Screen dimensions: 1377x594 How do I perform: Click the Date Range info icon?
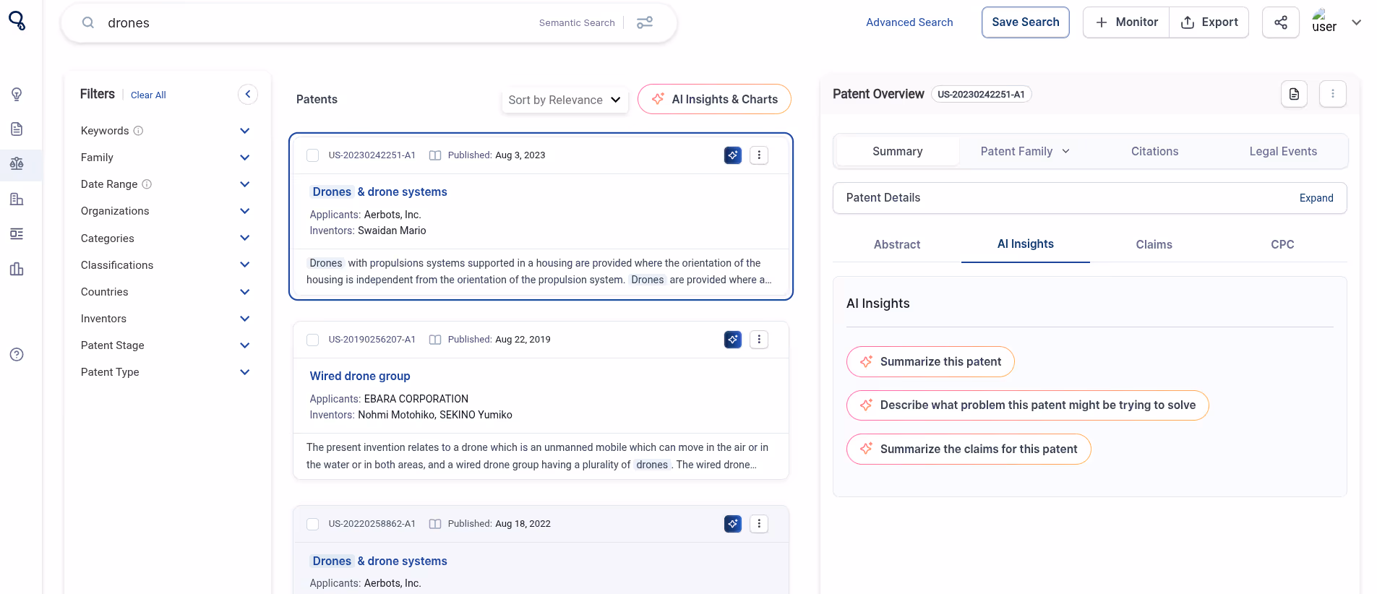coord(147,184)
